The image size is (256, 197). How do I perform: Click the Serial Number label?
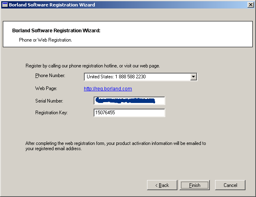(49, 101)
